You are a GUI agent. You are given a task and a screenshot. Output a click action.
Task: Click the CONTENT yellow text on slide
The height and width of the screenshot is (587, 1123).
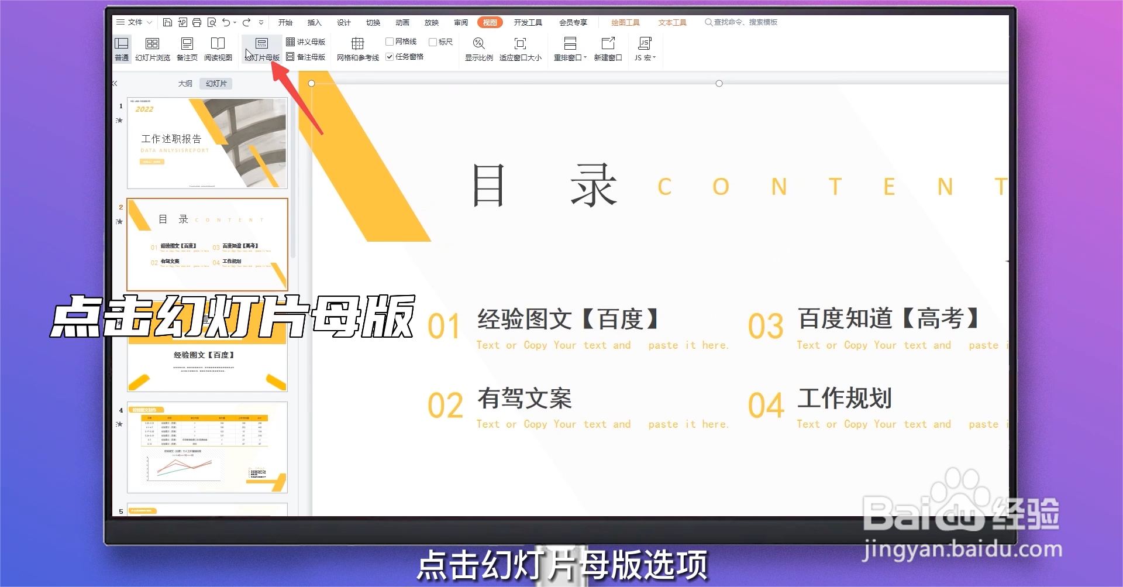(832, 187)
